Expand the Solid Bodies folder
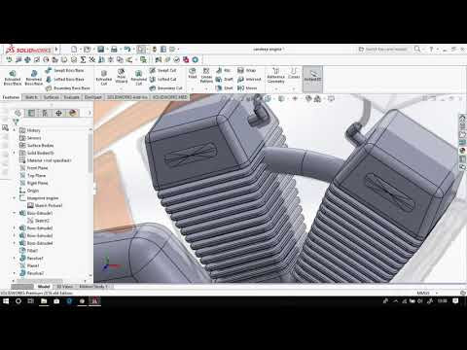Screen dimensions: 467x350 coord(15,153)
